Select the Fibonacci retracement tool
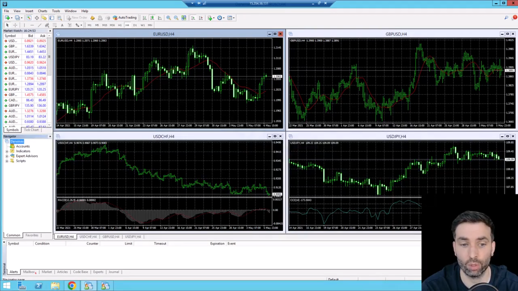518x291 pixels. 54,25
